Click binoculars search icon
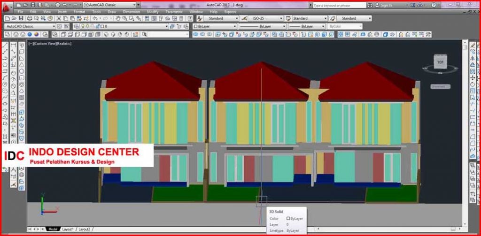The image size is (481, 236). click(370, 5)
